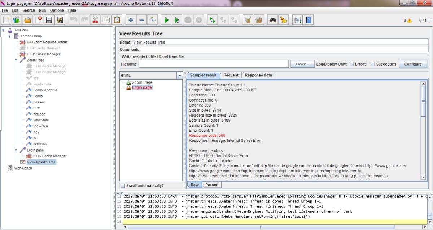
Task: Click Start no pauses icon
Action: point(177,20)
